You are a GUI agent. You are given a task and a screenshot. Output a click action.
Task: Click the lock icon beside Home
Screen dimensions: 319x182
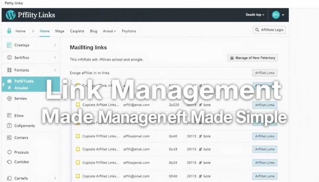point(9,31)
